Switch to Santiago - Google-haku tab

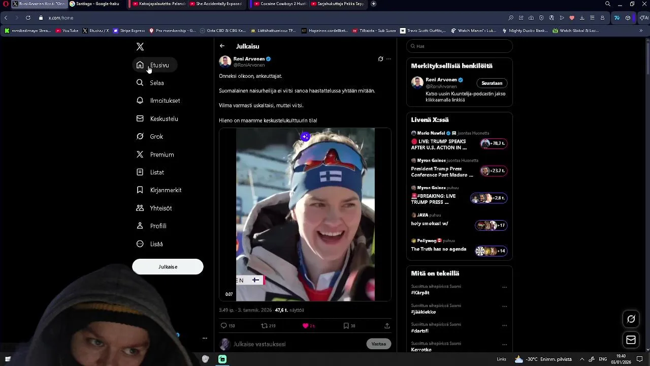pos(95,4)
